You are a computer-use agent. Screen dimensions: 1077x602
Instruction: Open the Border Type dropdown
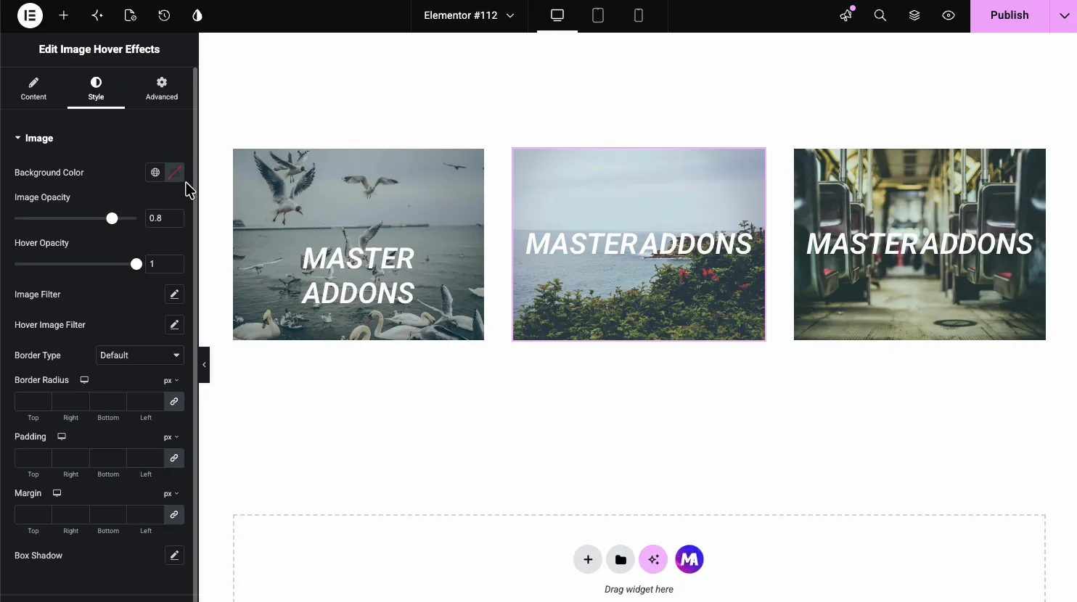click(140, 355)
